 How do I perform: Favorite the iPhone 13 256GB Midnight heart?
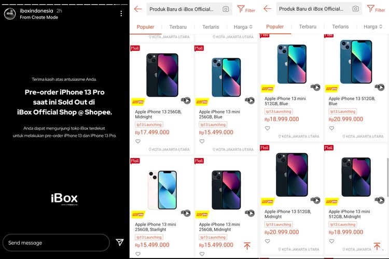tap(138, 141)
